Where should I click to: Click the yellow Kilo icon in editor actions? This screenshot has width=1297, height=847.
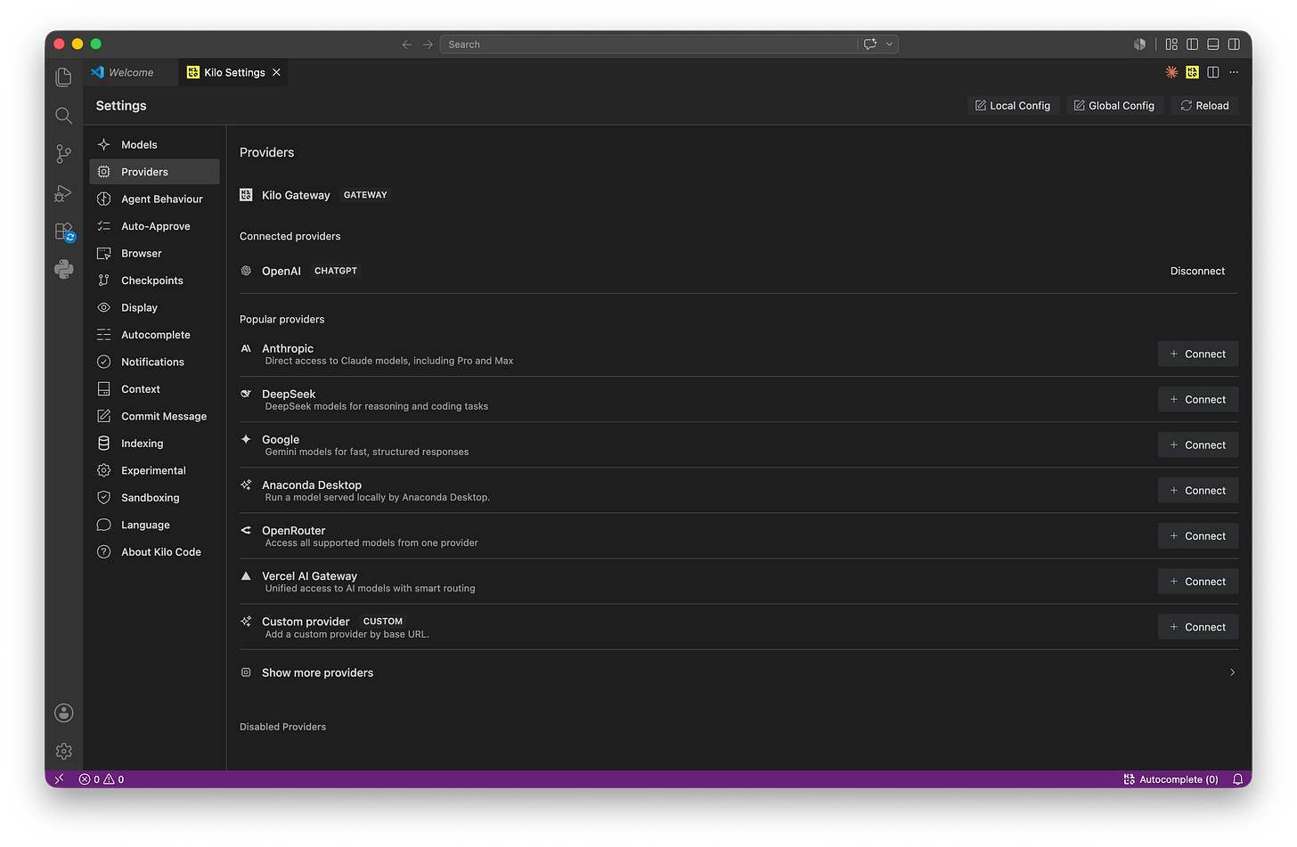click(x=1192, y=72)
